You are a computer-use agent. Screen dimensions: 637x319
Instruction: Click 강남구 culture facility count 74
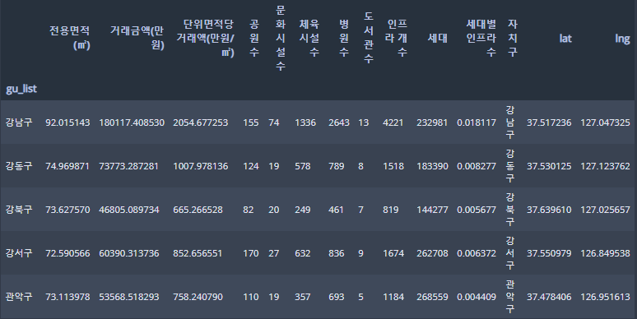click(274, 123)
